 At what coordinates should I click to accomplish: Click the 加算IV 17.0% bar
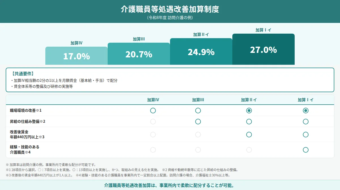(76, 56)
